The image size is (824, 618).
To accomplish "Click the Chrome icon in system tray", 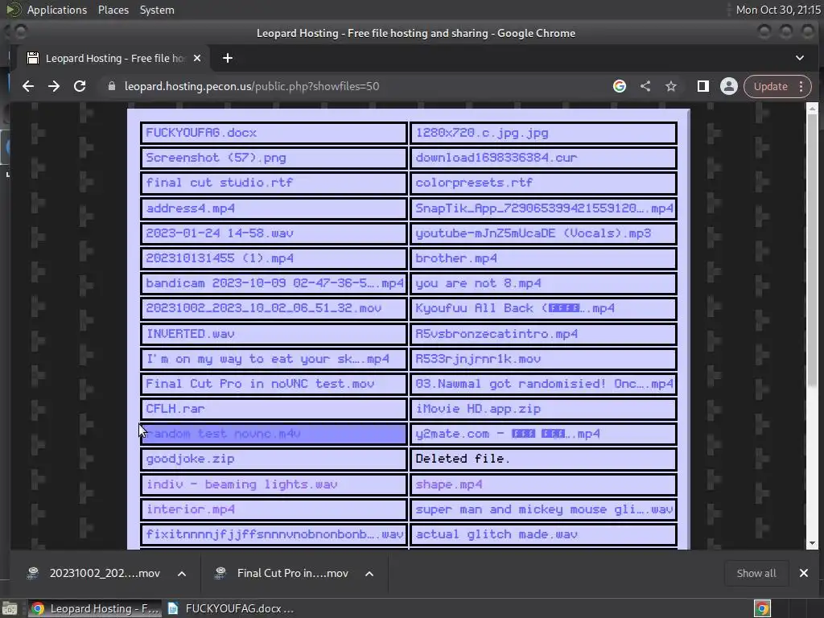I will (x=762, y=608).
